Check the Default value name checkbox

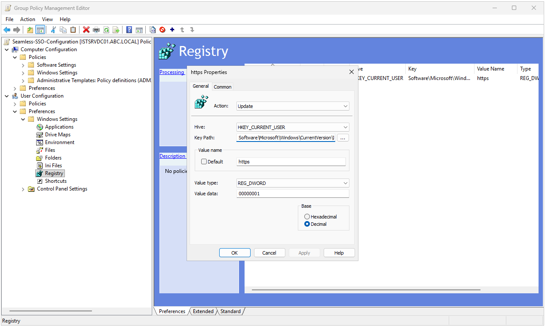click(204, 162)
